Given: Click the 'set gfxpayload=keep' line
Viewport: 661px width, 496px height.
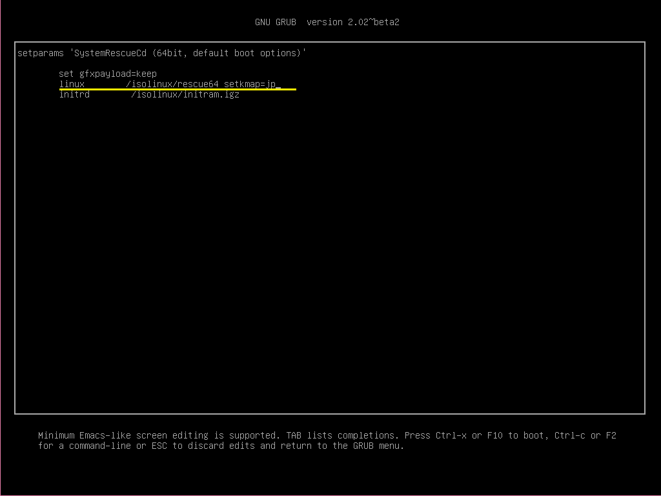Looking at the screenshot, I should [x=108, y=74].
